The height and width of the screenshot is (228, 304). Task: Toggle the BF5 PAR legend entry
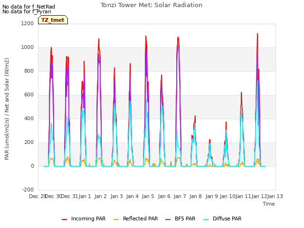click(x=180, y=218)
